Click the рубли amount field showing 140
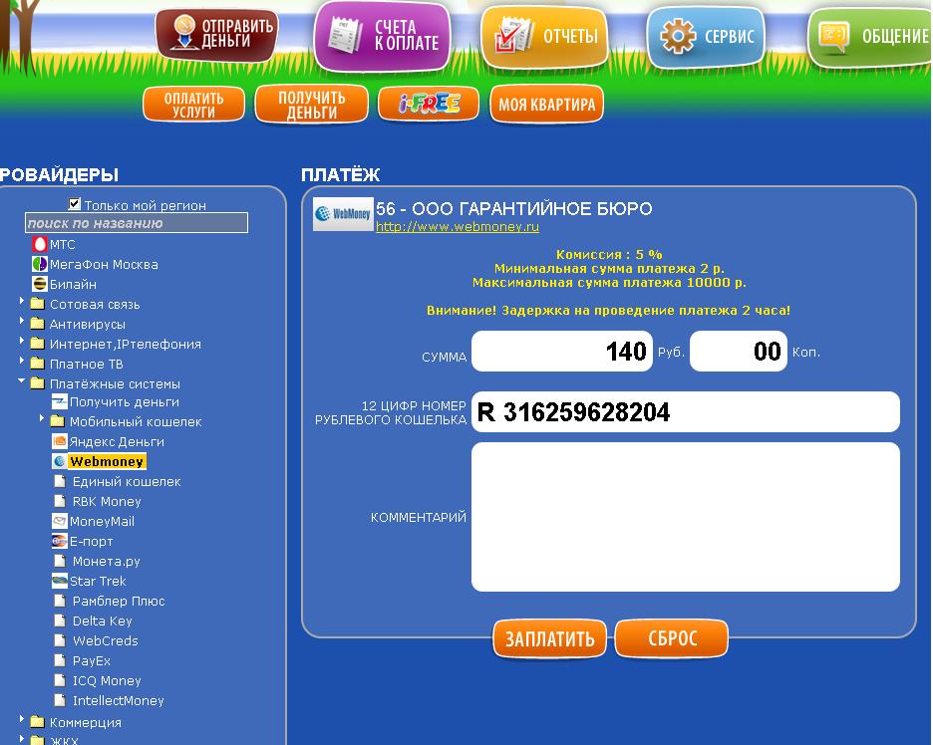This screenshot has width=933, height=745. [562, 352]
